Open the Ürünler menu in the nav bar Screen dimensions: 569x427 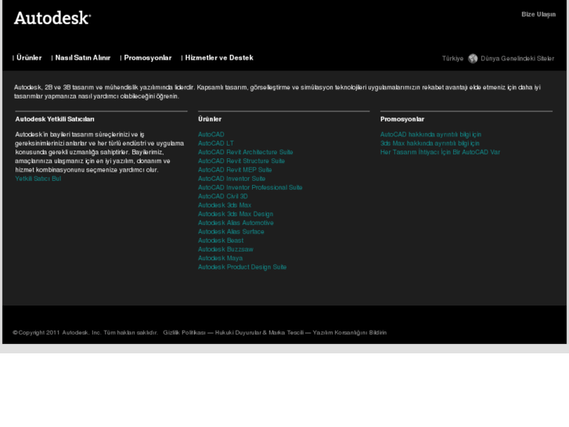click(29, 58)
